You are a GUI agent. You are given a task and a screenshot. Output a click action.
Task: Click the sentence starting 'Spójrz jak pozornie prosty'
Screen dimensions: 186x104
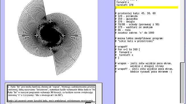click(x=51, y=101)
